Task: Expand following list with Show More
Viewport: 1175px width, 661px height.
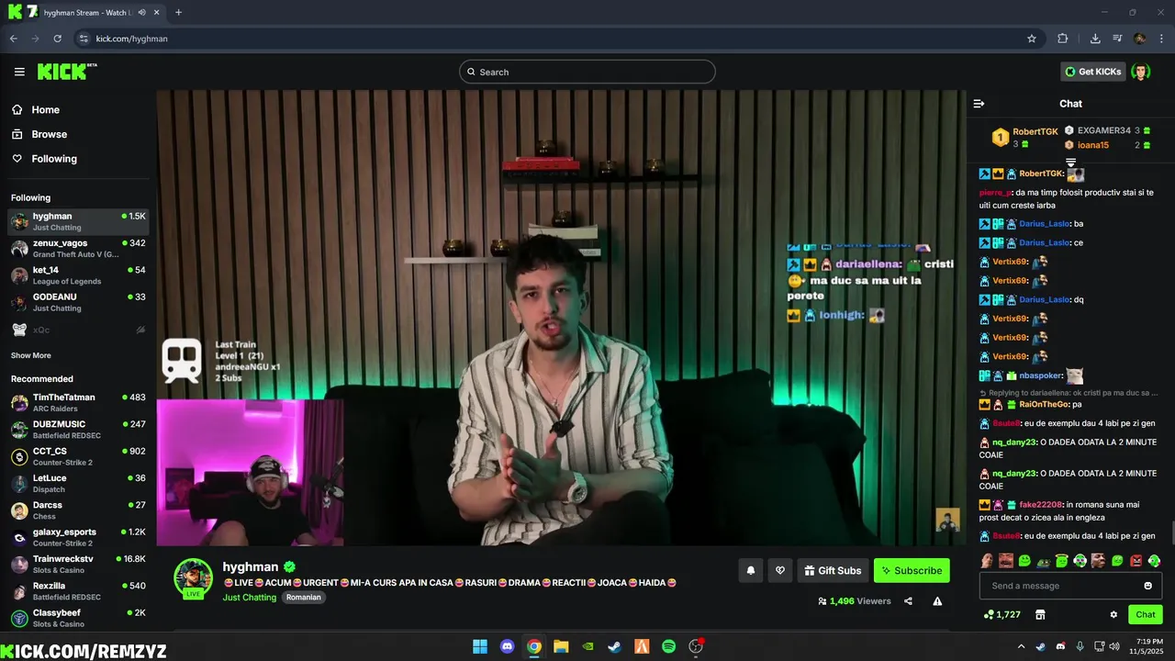Action: pos(31,355)
